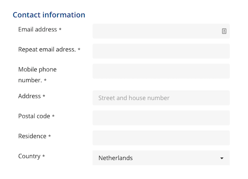Click the Repeat email adress label
248x179 pixels.
pos(47,49)
